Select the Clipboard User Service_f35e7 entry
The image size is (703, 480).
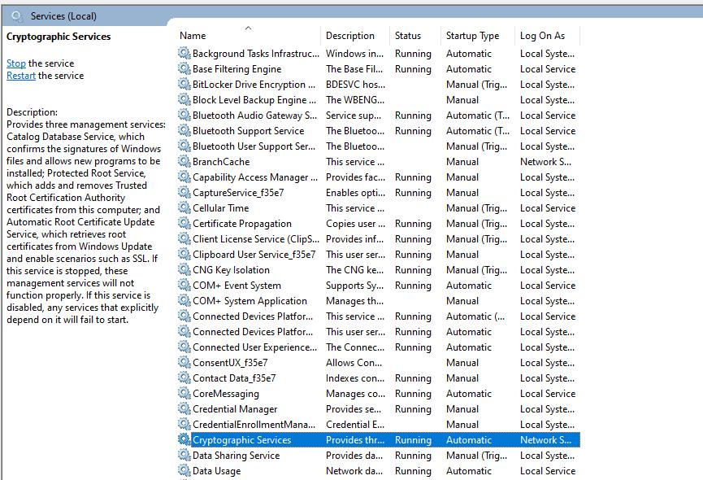(x=254, y=255)
